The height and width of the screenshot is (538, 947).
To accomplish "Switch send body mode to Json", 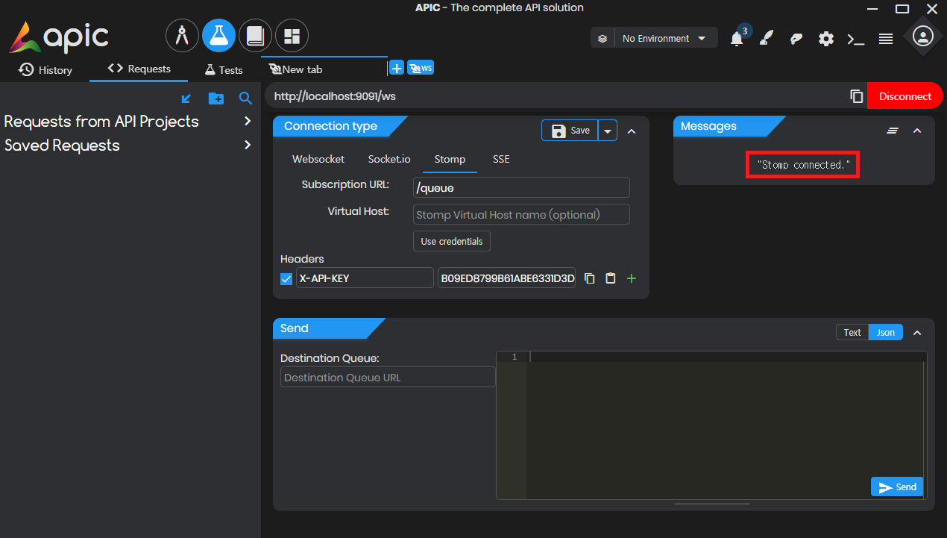I will click(x=886, y=333).
